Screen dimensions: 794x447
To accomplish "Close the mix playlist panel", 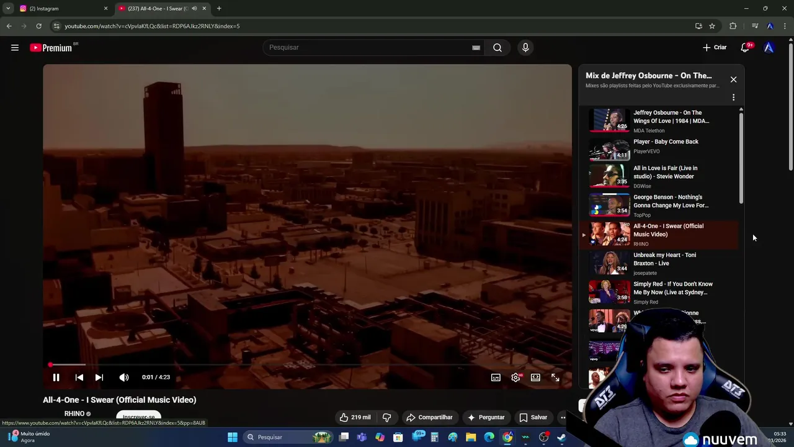I will pos(733,79).
